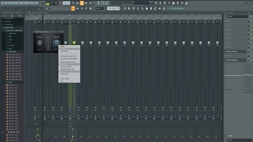
Task: Open the FILE menu
Action: (2, 3)
